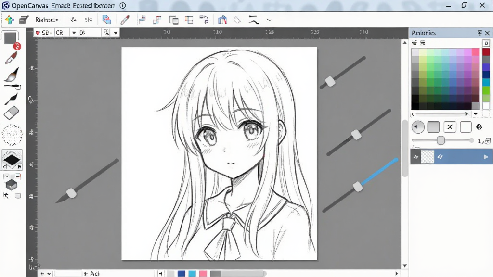Click the overlapping windows copy icon
The height and width of the screenshot is (277, 493).
pos(173,20)
